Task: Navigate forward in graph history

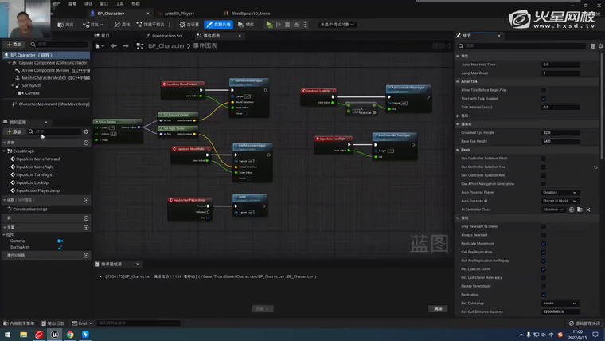Action: coord(126,46)
